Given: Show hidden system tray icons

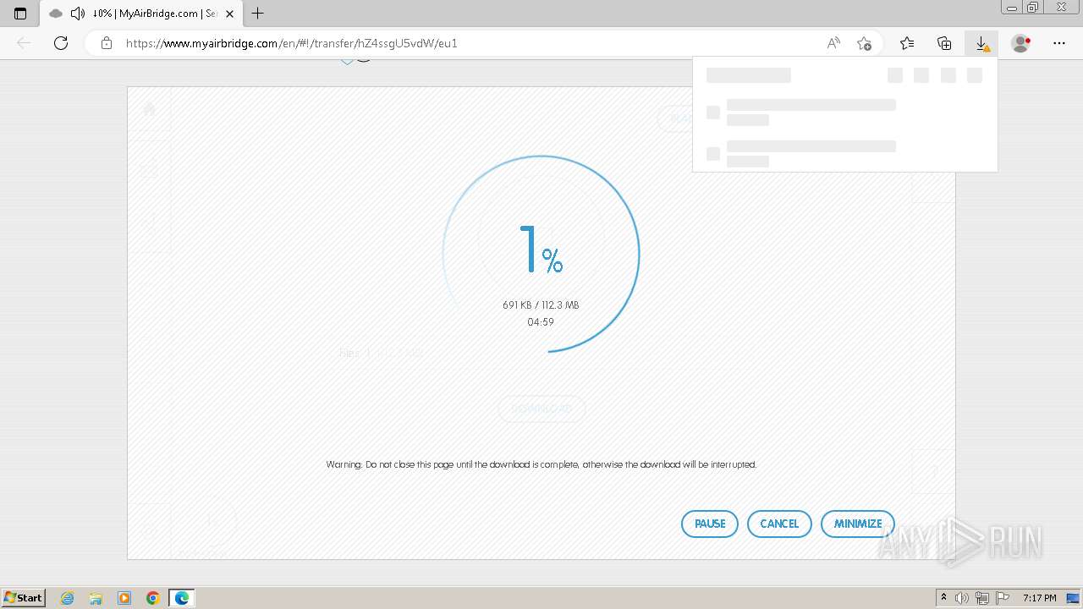Looking at the screenshot, I should click(x=943, y=598).
